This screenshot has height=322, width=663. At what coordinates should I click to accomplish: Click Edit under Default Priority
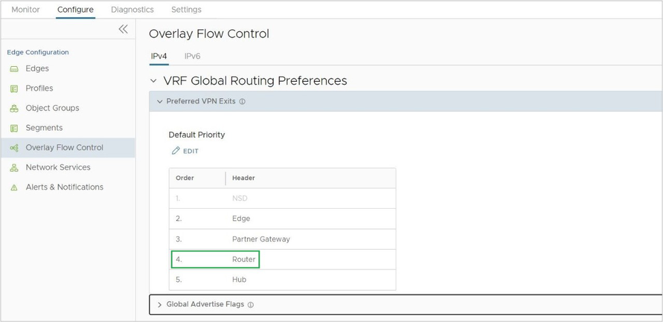coord(185,151)
